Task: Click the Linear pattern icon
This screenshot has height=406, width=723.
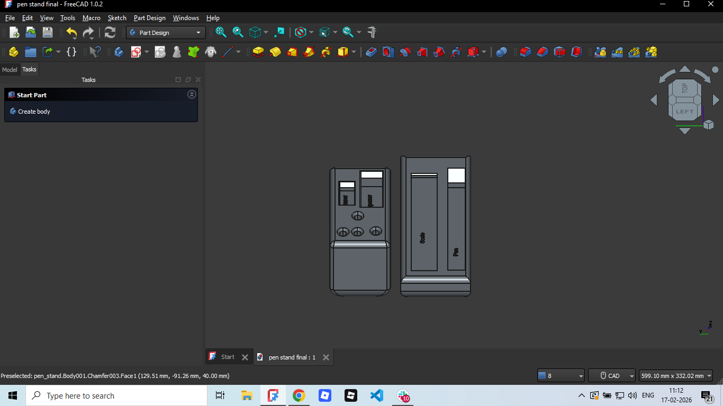Action: 617,52
